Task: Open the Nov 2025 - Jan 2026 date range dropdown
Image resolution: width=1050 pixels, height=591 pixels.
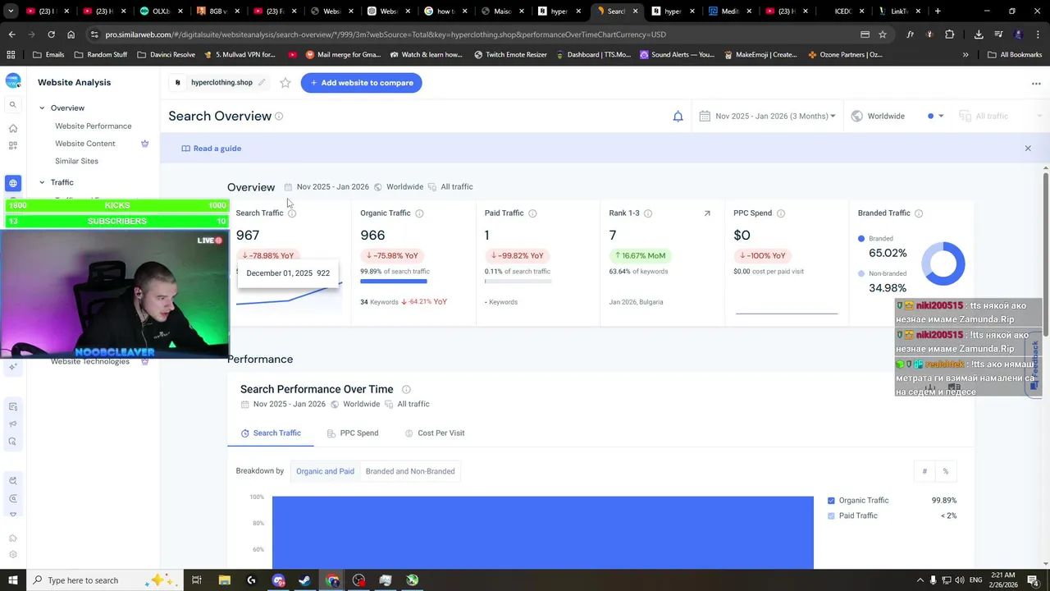Action: click(x=768, y=117)
